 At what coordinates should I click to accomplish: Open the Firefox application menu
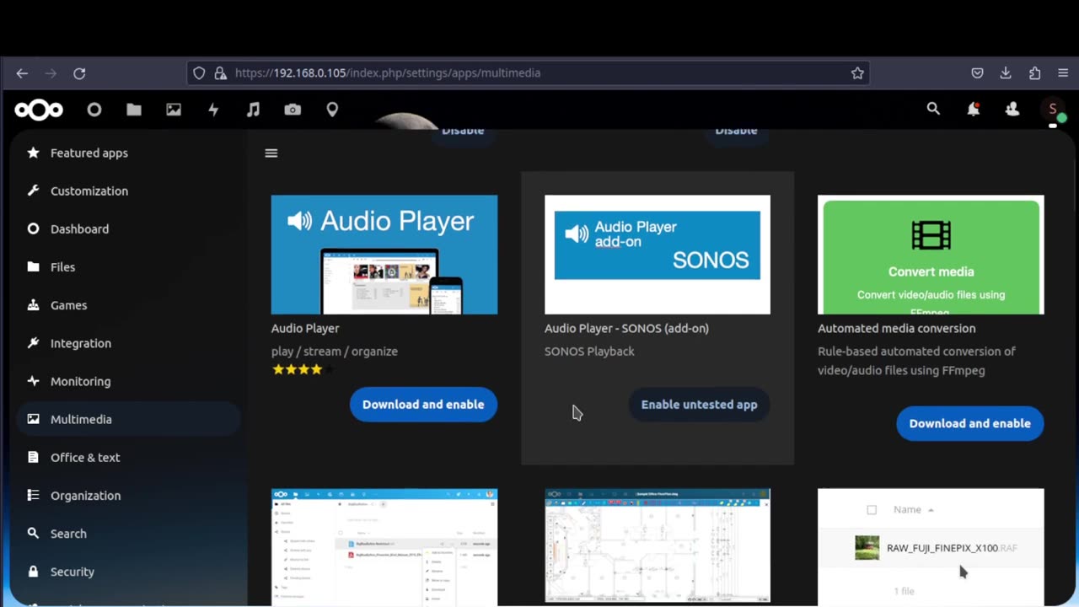(1063, 73)
